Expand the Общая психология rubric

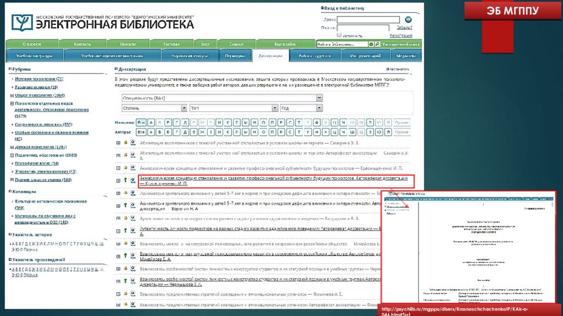click(x=12, y=95)
